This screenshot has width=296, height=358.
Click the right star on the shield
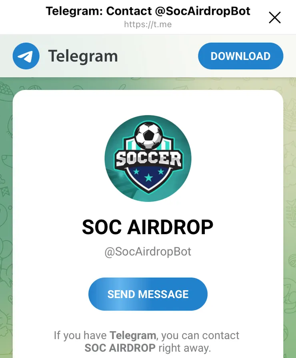tap(161, 171)
